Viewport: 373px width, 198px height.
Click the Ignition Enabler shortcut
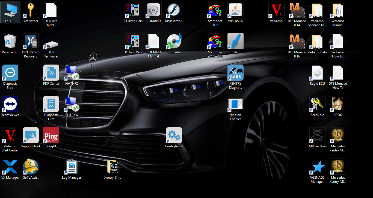click(235, 104)
